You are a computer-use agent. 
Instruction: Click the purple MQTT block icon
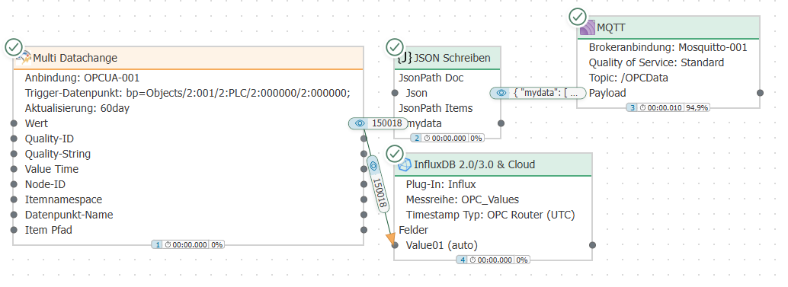(x=587, y=27)
